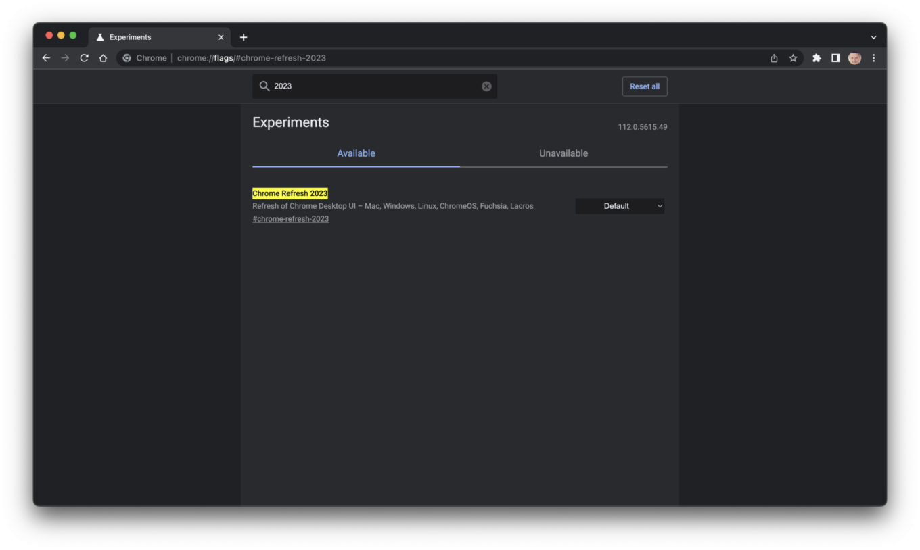This screenshot has height=550, width=920.
Task: Focus the flags search field
Action: tap(375, 86)
